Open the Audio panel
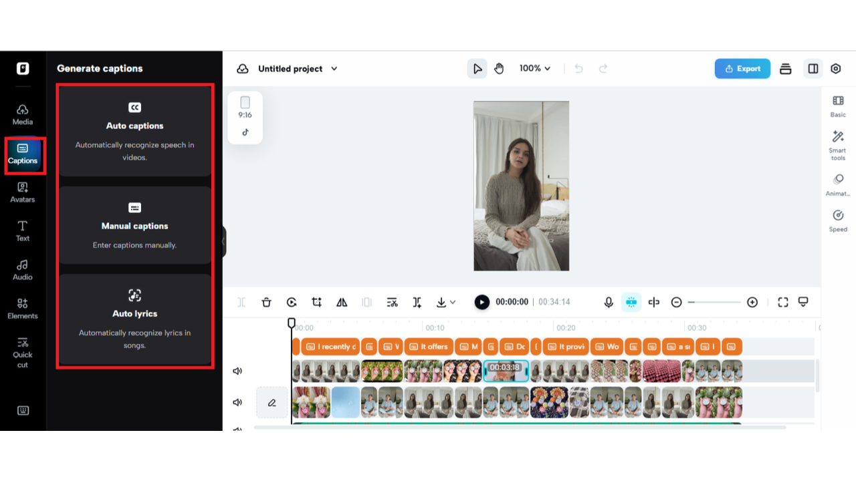The width and height of the screenshot is (856, 481). coord(23,270)
